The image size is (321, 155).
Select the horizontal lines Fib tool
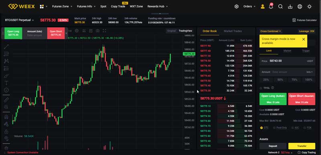(x=6, y=54)
